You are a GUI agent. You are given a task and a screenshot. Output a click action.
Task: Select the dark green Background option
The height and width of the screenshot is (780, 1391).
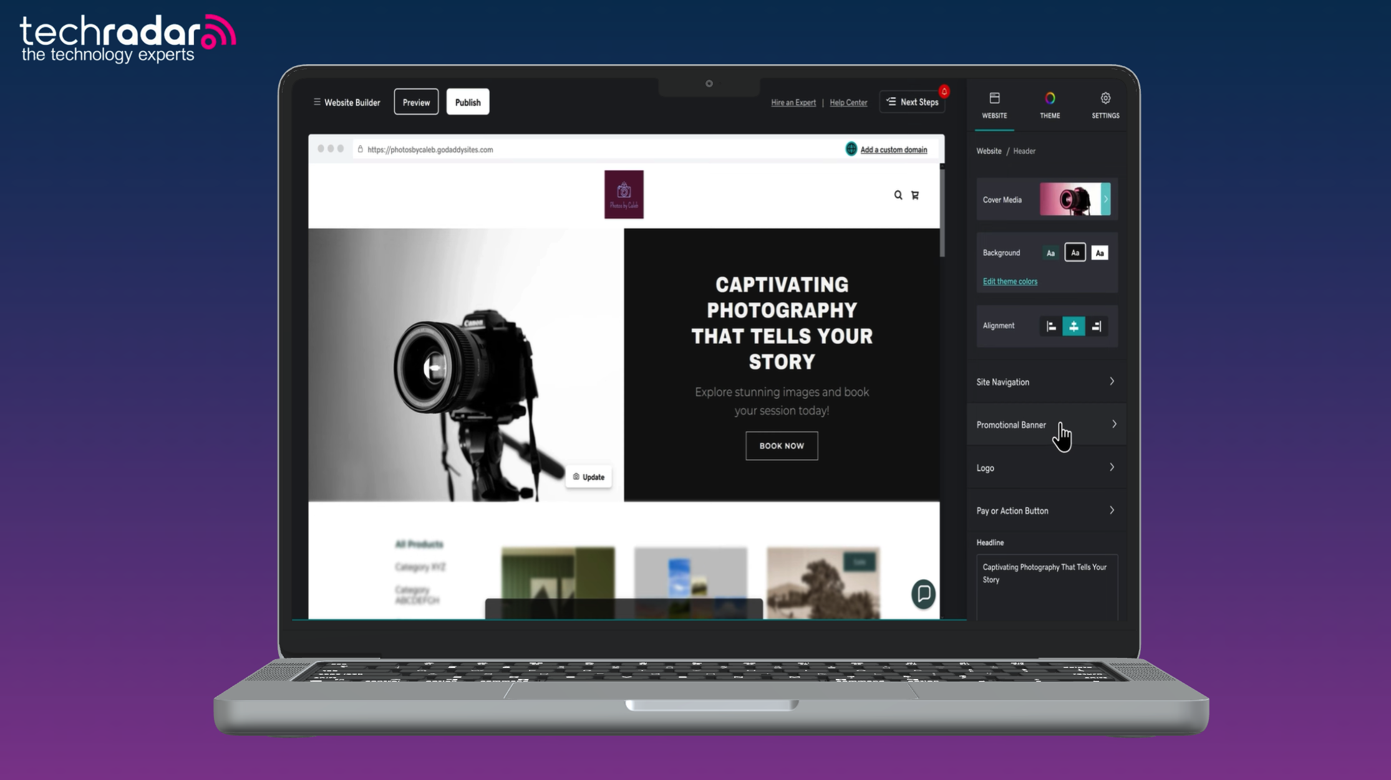click(1050, 252)
